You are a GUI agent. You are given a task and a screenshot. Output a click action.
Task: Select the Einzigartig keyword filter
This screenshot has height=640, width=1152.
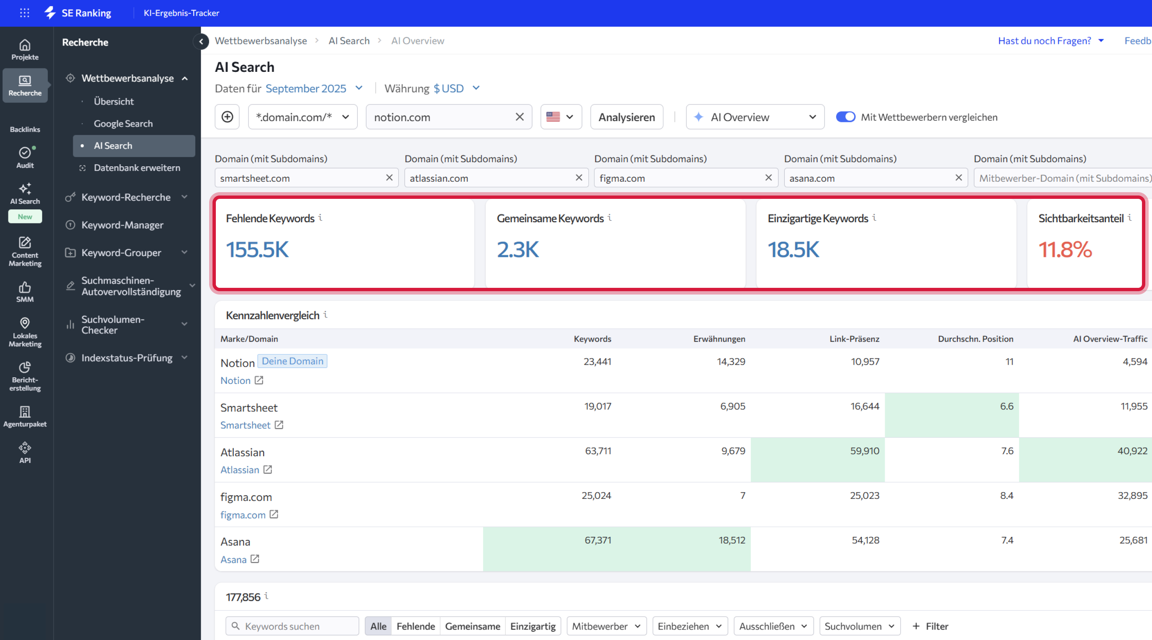point(532,626)
